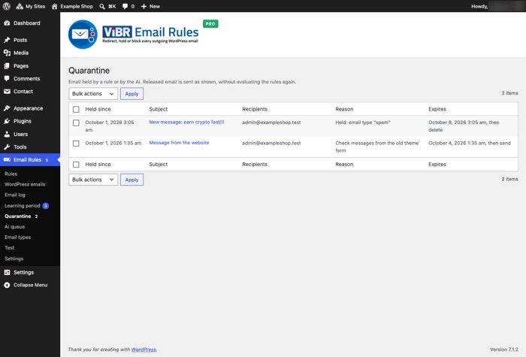Click the Dashboard gauge icon

pyautogui.click(x=7, y=23)
